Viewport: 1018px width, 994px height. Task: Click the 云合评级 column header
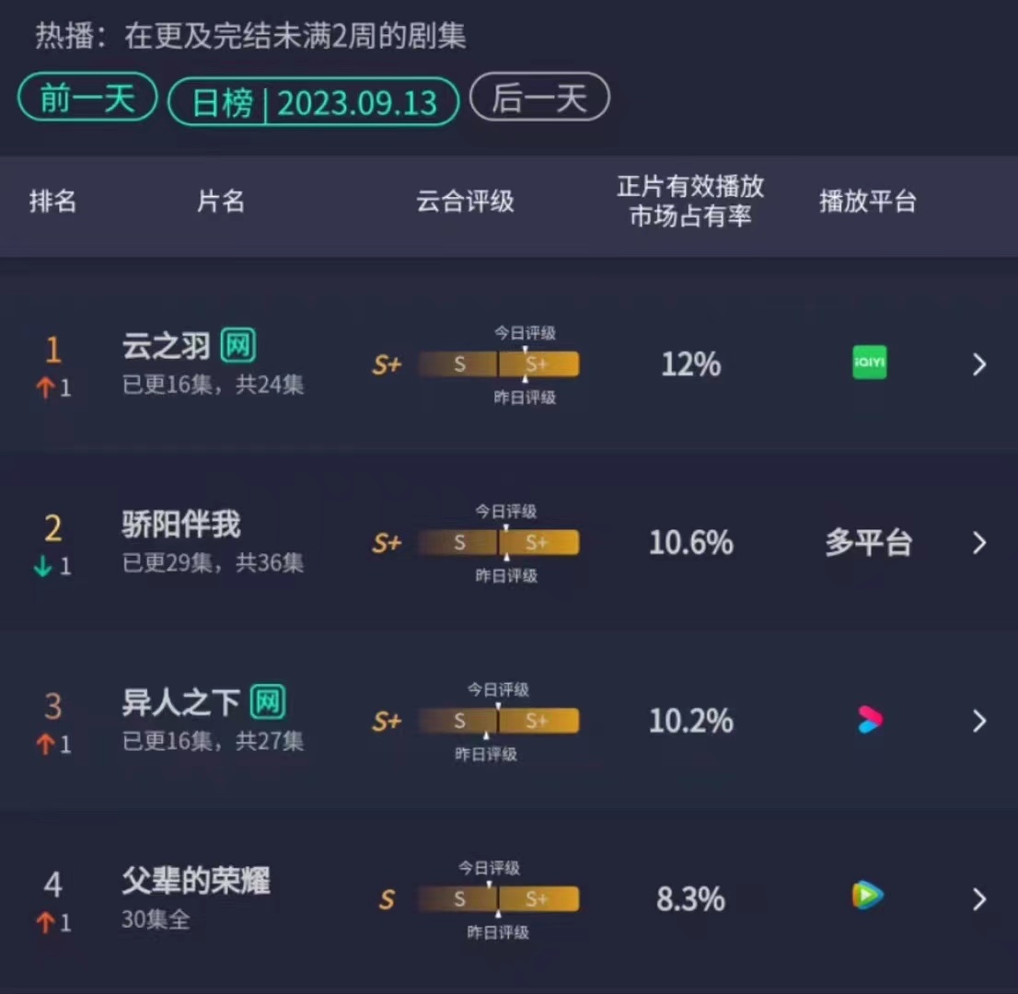(465, 202)
